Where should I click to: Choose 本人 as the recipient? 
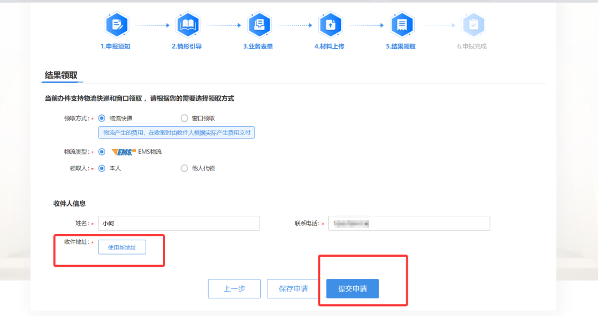point(102,168)
